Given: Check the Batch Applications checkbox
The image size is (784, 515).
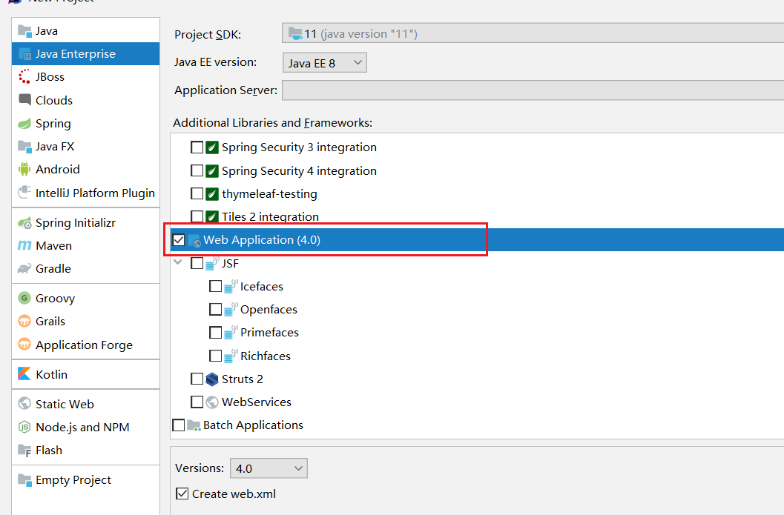Looking at the screenshot, I should [x=179, y=425].
